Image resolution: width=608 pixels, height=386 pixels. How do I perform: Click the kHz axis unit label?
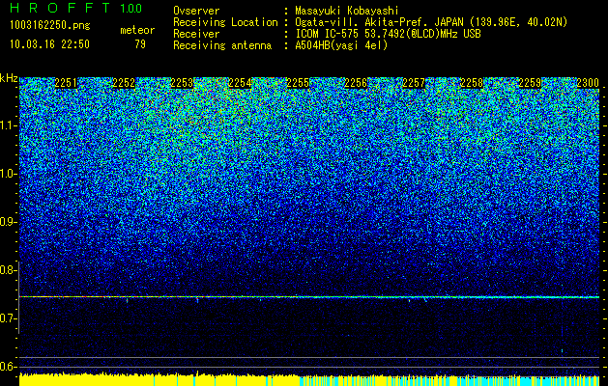pos(9,78)
